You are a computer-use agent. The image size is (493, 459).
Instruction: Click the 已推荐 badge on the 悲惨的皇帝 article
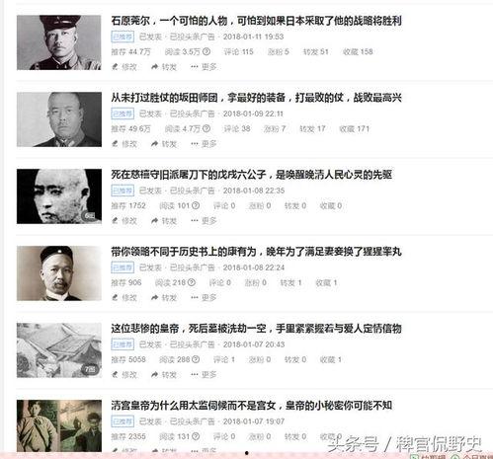pyautogui.click(x=123, y=344)
